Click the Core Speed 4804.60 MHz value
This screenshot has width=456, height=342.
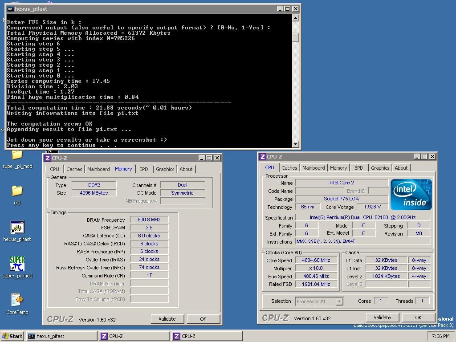316,260
